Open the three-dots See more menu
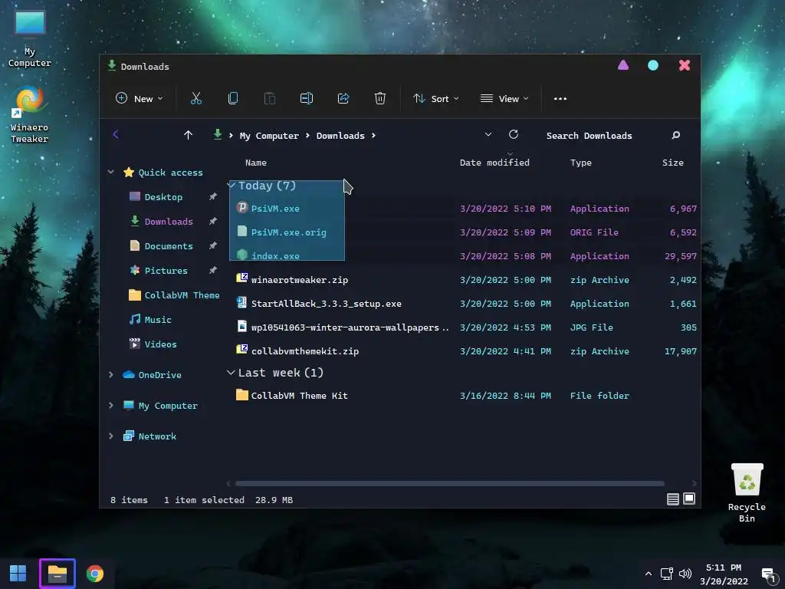This screenshot has width=785, height=589. [560, 99]
